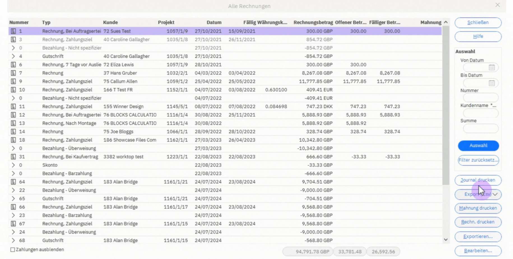Click the scrollbar down arrow
This screenshot has height=259, width=513.
click(446, 240)
